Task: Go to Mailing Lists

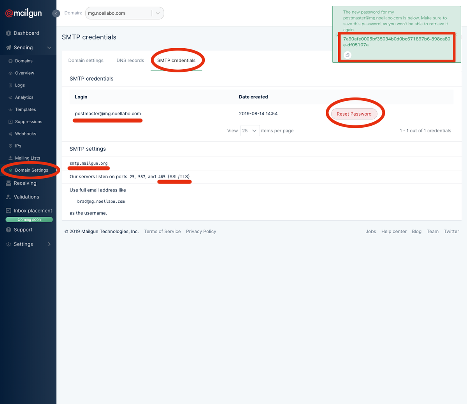Action: tap(28, 158)
